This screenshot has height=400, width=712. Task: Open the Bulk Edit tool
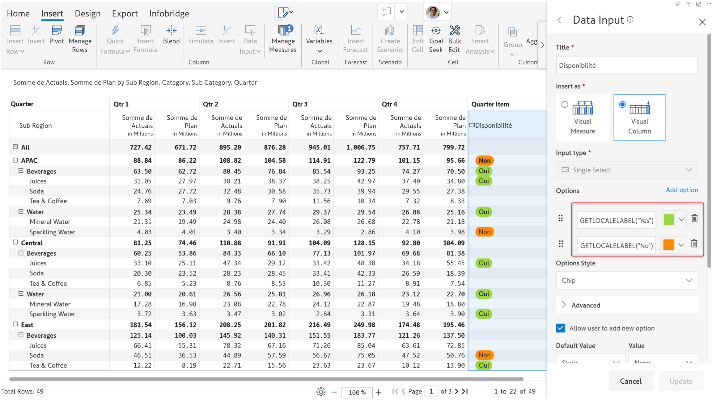[x=455, y=39]
